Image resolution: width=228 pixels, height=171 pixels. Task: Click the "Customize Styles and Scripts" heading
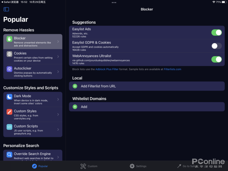[x=31, y=88]
